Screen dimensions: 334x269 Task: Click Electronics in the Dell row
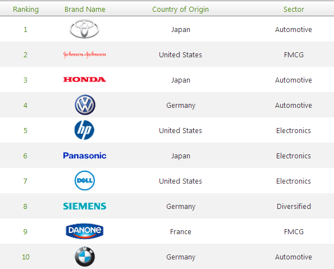pos(294,181)
